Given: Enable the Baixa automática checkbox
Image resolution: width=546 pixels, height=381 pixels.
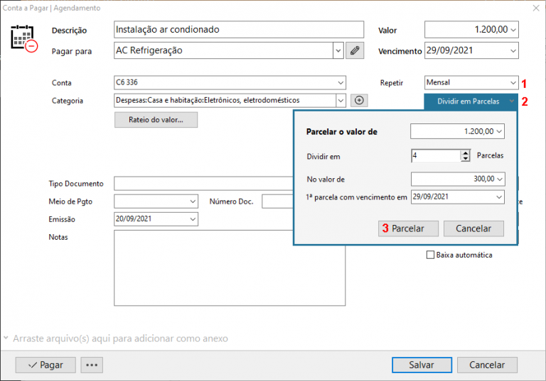Looking at the screenshot, I should (x=429, y=255).
